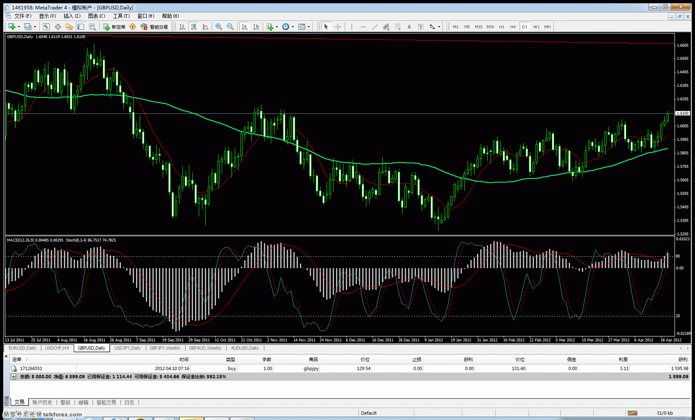Select the trendline drawing tool
Image resolution: width=695 pixels, height=420 pixels.
[x=375, y=27]
